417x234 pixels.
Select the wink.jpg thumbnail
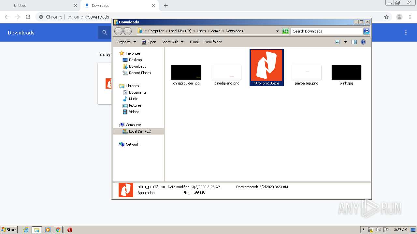click(346, 72)
